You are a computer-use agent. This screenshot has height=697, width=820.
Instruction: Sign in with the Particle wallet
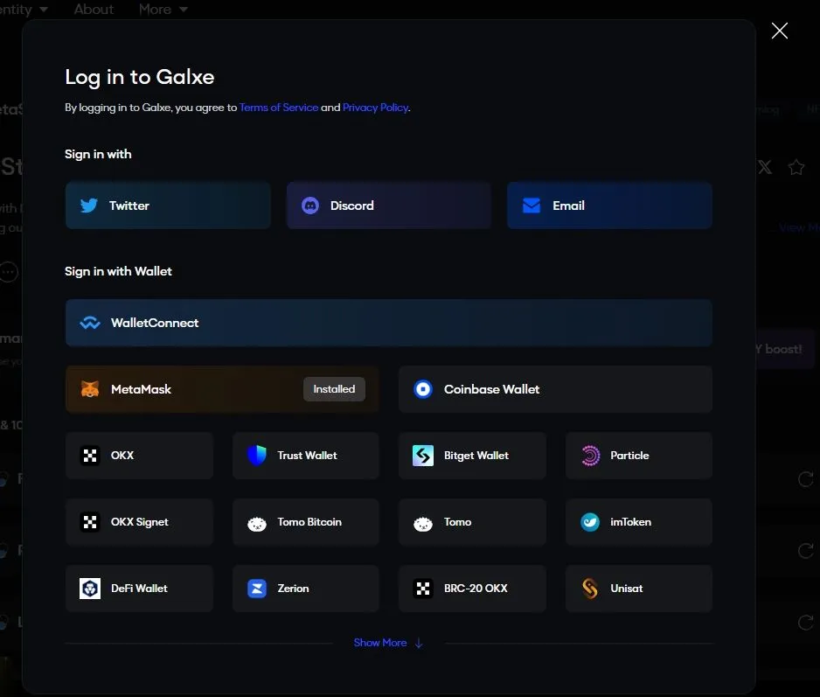(x=638, y=455)
